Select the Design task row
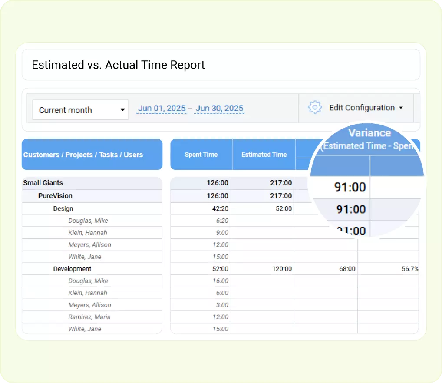The width and height of the screenshot is (442, 383). tap(63, 208)
